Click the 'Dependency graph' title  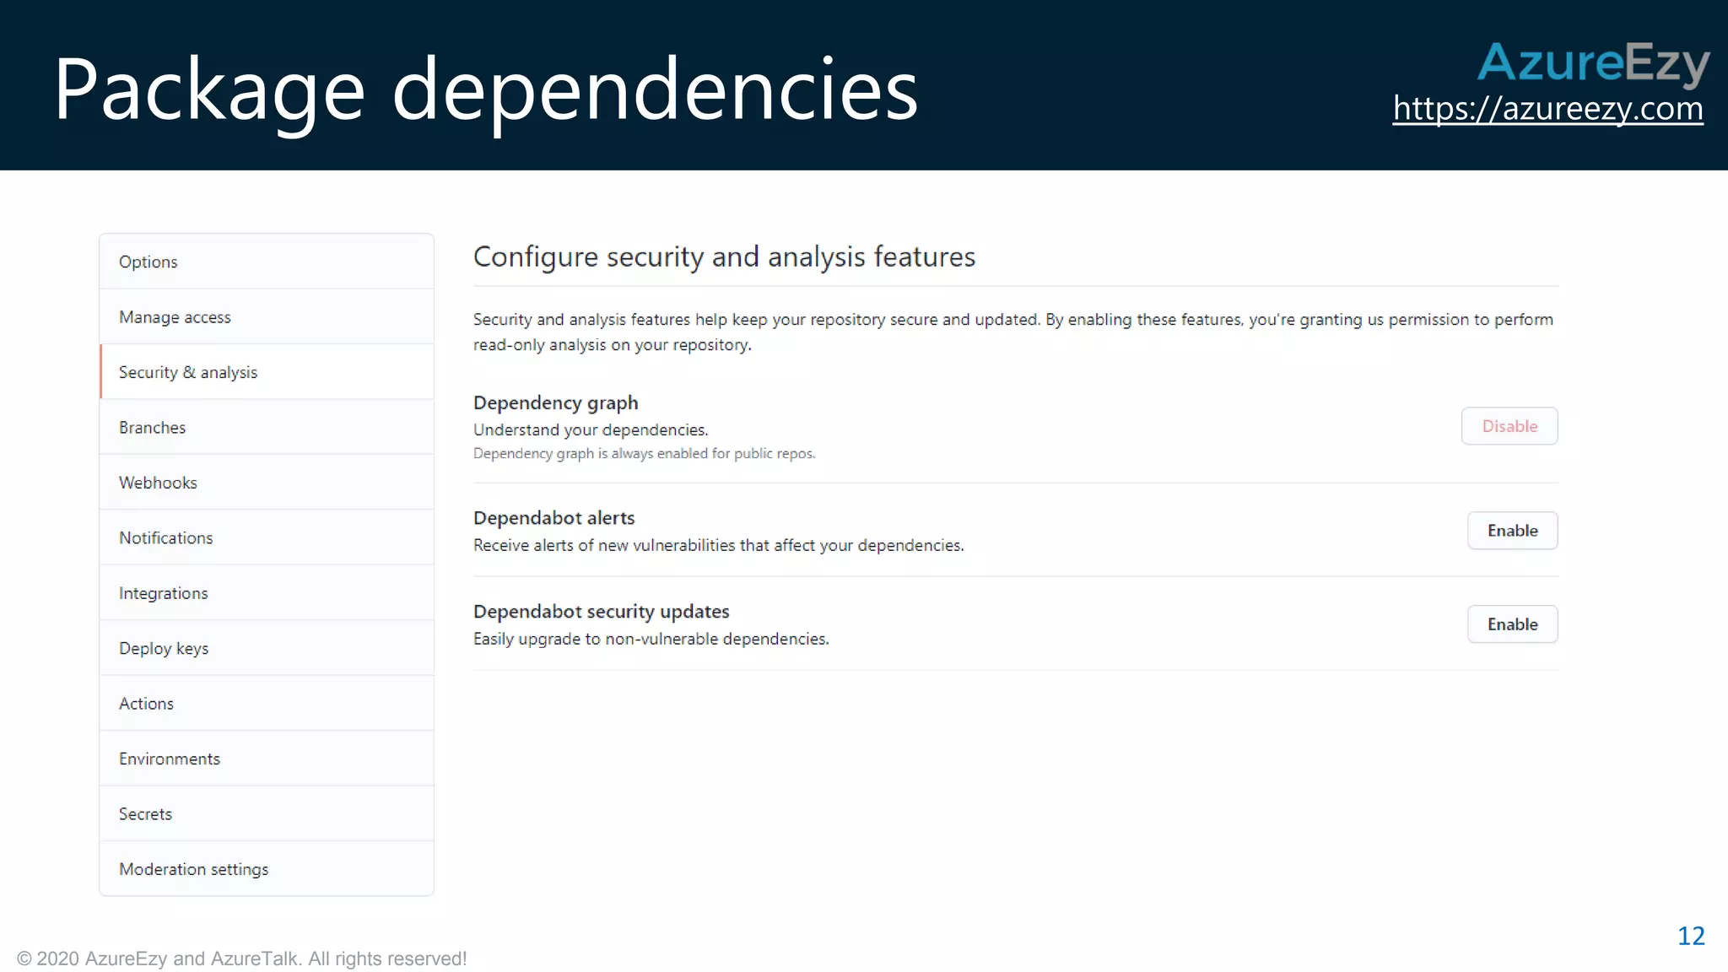coord(556,403)
